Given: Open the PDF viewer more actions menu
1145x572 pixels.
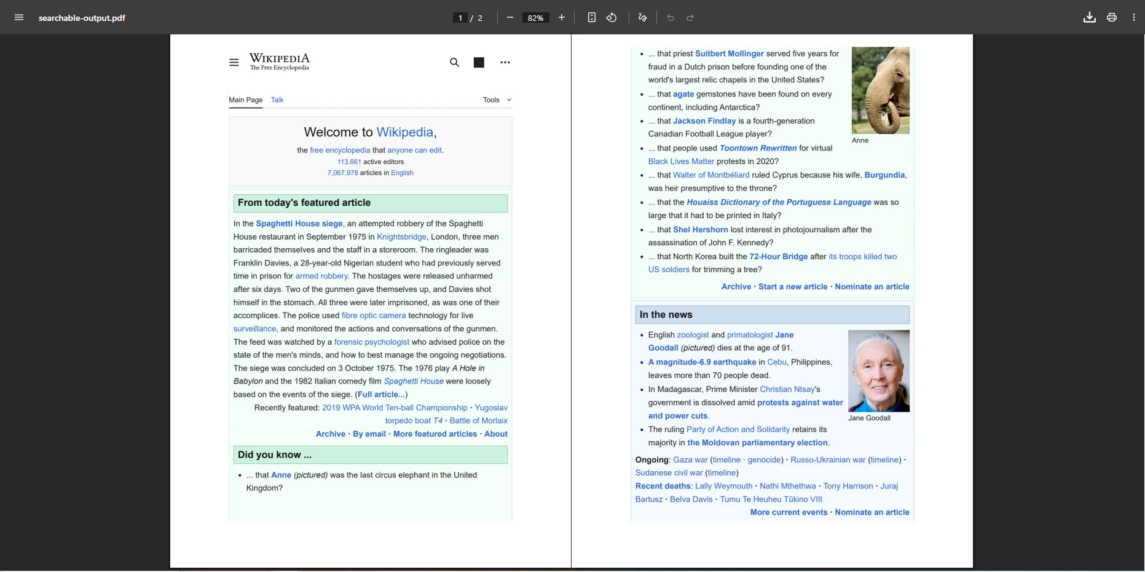Looking at the screenshot, I should [x=1133, y=18].
